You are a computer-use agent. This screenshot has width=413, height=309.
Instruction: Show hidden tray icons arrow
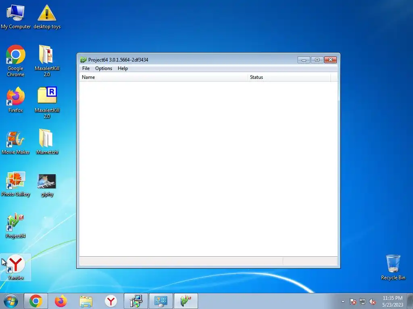343,301
